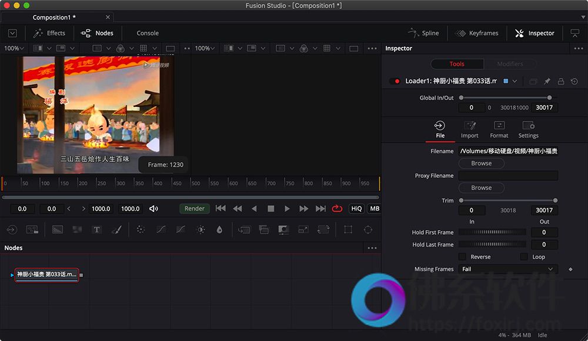Click the presentation monitor icon at top right
This screenshot has width=588, height=341.
coord(574,33)
